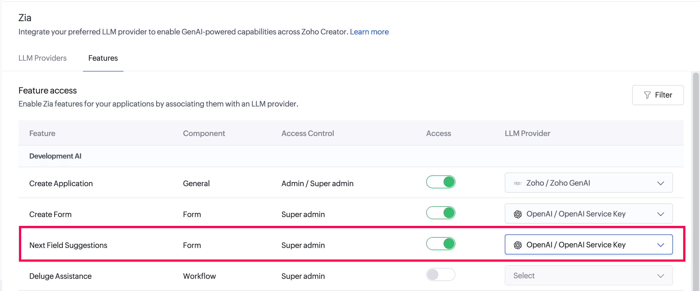Switch to the LLM Providers tab

(x=42, y=58)
